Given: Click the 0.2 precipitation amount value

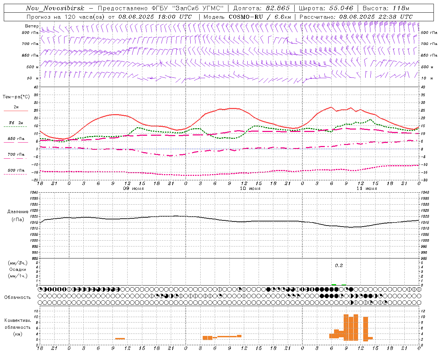Looking at the screenshot, I should point(339,265).
